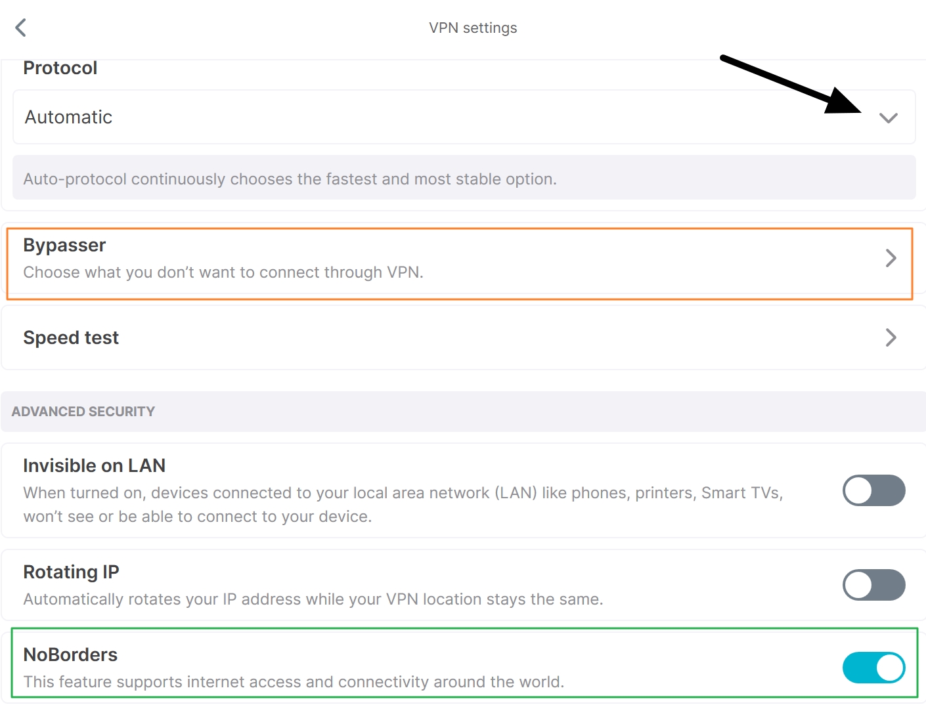The image size is (926, 707).
Task: Enable Invisible on LAN
Action: coord(873,490)
